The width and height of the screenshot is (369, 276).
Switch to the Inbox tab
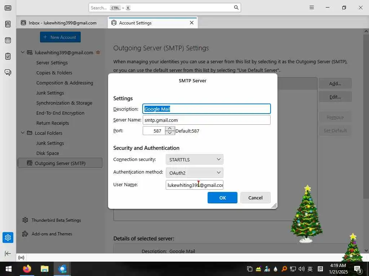[x=62, y=23]
